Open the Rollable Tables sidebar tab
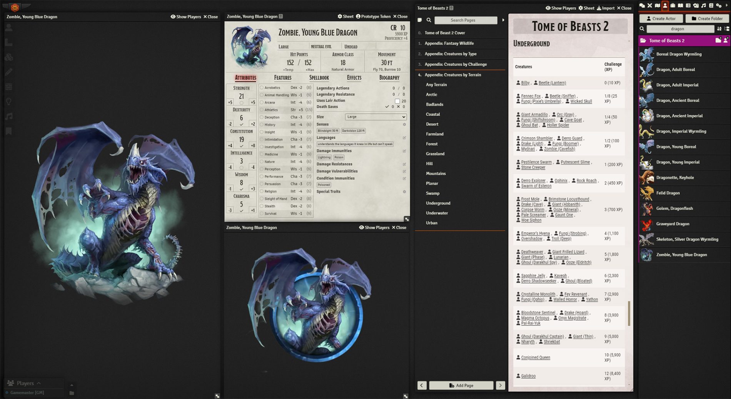Screen dimensions: 731x399 point(688,5)
